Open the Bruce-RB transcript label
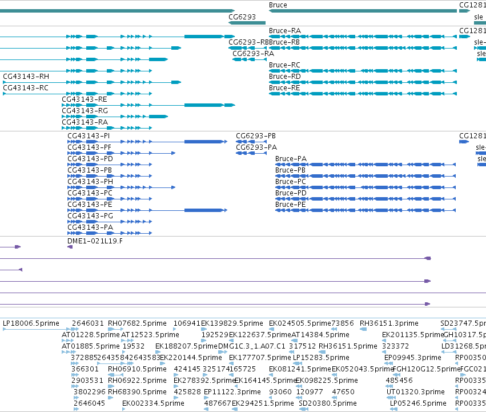Viewport: 486px width, 412px height. (284, 42)
